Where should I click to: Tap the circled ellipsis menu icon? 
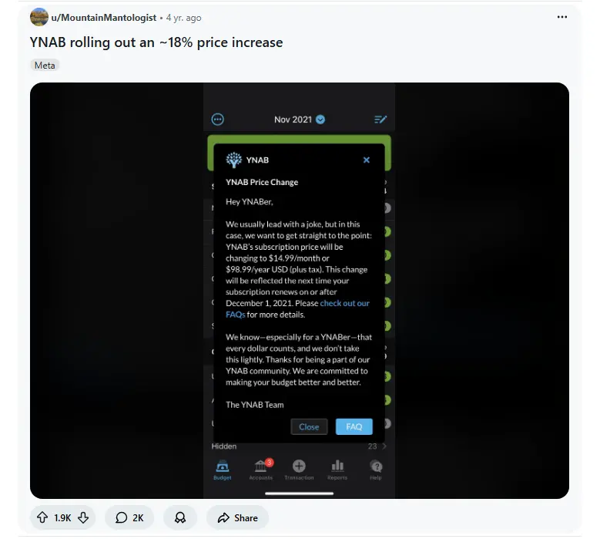tap(218, 120)
